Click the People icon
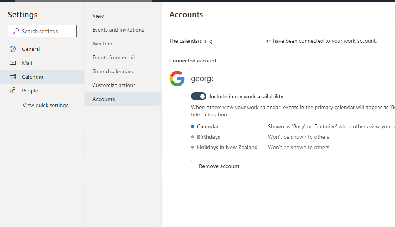 coord(13,91)
